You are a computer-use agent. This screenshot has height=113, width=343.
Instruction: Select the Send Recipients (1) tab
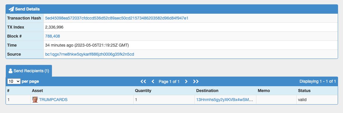tap(29, 71)
